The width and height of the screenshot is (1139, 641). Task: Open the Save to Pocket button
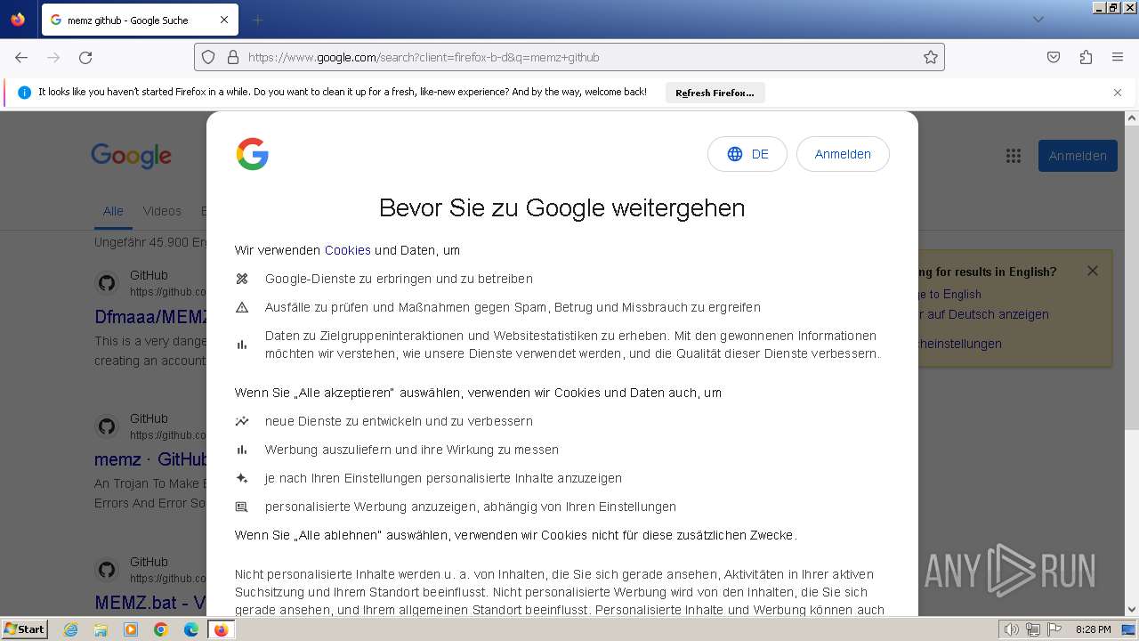(x=1054, y=57)
